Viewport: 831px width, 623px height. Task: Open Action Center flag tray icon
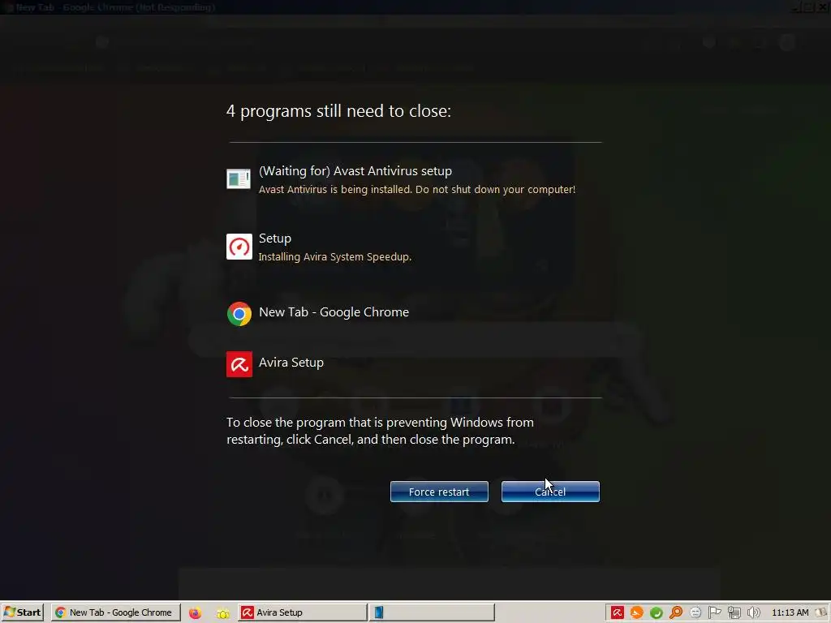pos(714,612)
